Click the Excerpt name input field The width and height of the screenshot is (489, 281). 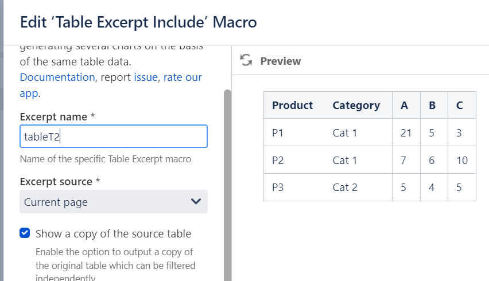point(113,136)
